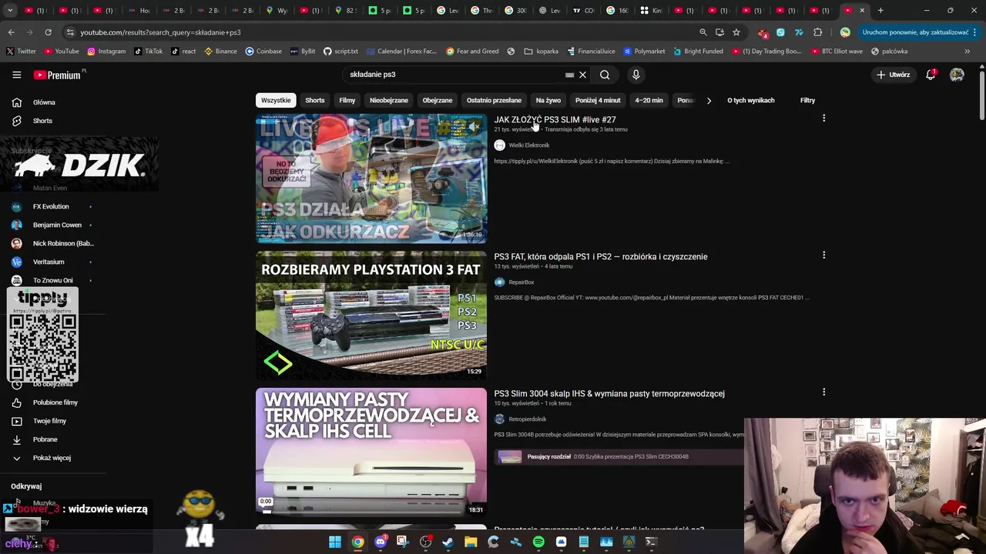
Task: Open Spotify from the taskbar
Action: click(538, 542)
